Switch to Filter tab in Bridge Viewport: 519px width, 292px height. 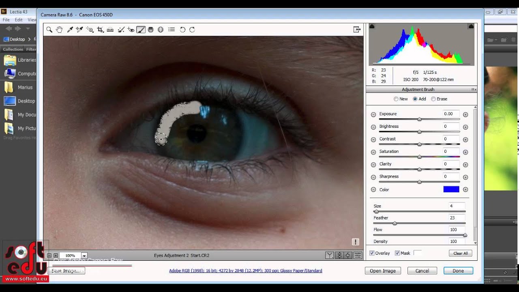[x=31, y=49]
